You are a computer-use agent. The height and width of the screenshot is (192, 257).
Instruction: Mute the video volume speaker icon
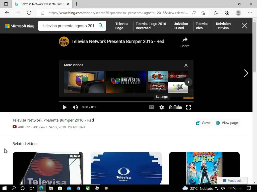click(x=75, y=107)
